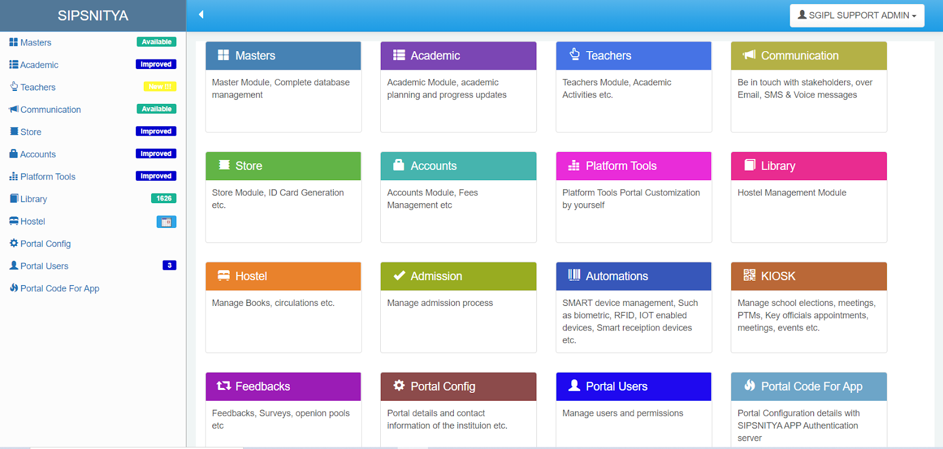Click the briefcase icon on Accounts card
Viewport: 943px width, 449px height.
tap(399, 165)
